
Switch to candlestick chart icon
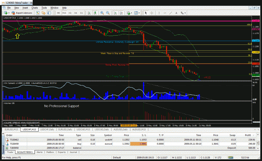pos(95,13)
